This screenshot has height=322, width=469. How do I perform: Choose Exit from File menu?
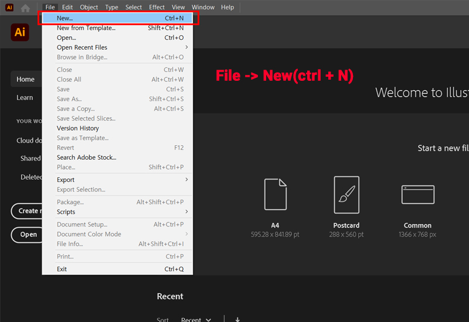tap(118, 269)
